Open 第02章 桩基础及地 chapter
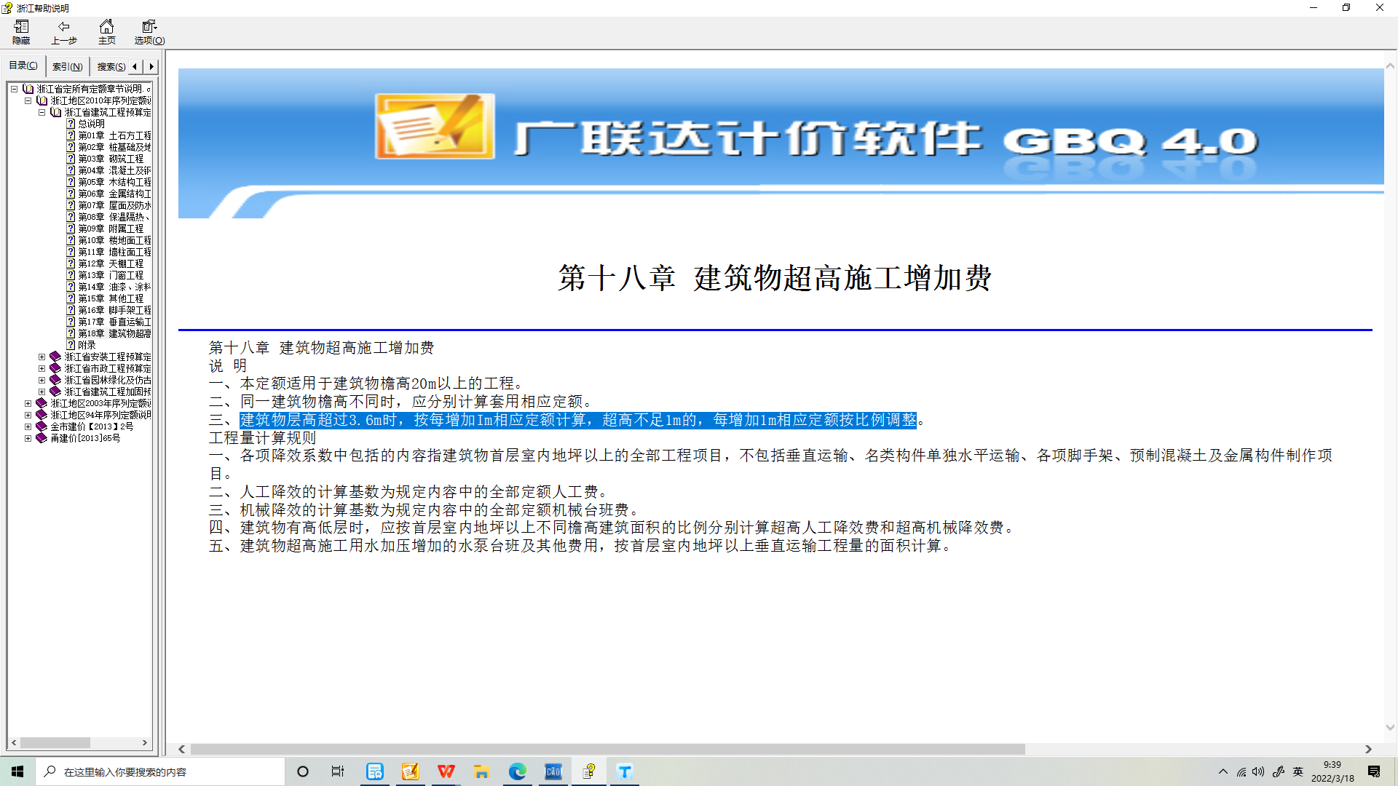The width and height of the screenshot is (1398, 786). coord(114,147)
